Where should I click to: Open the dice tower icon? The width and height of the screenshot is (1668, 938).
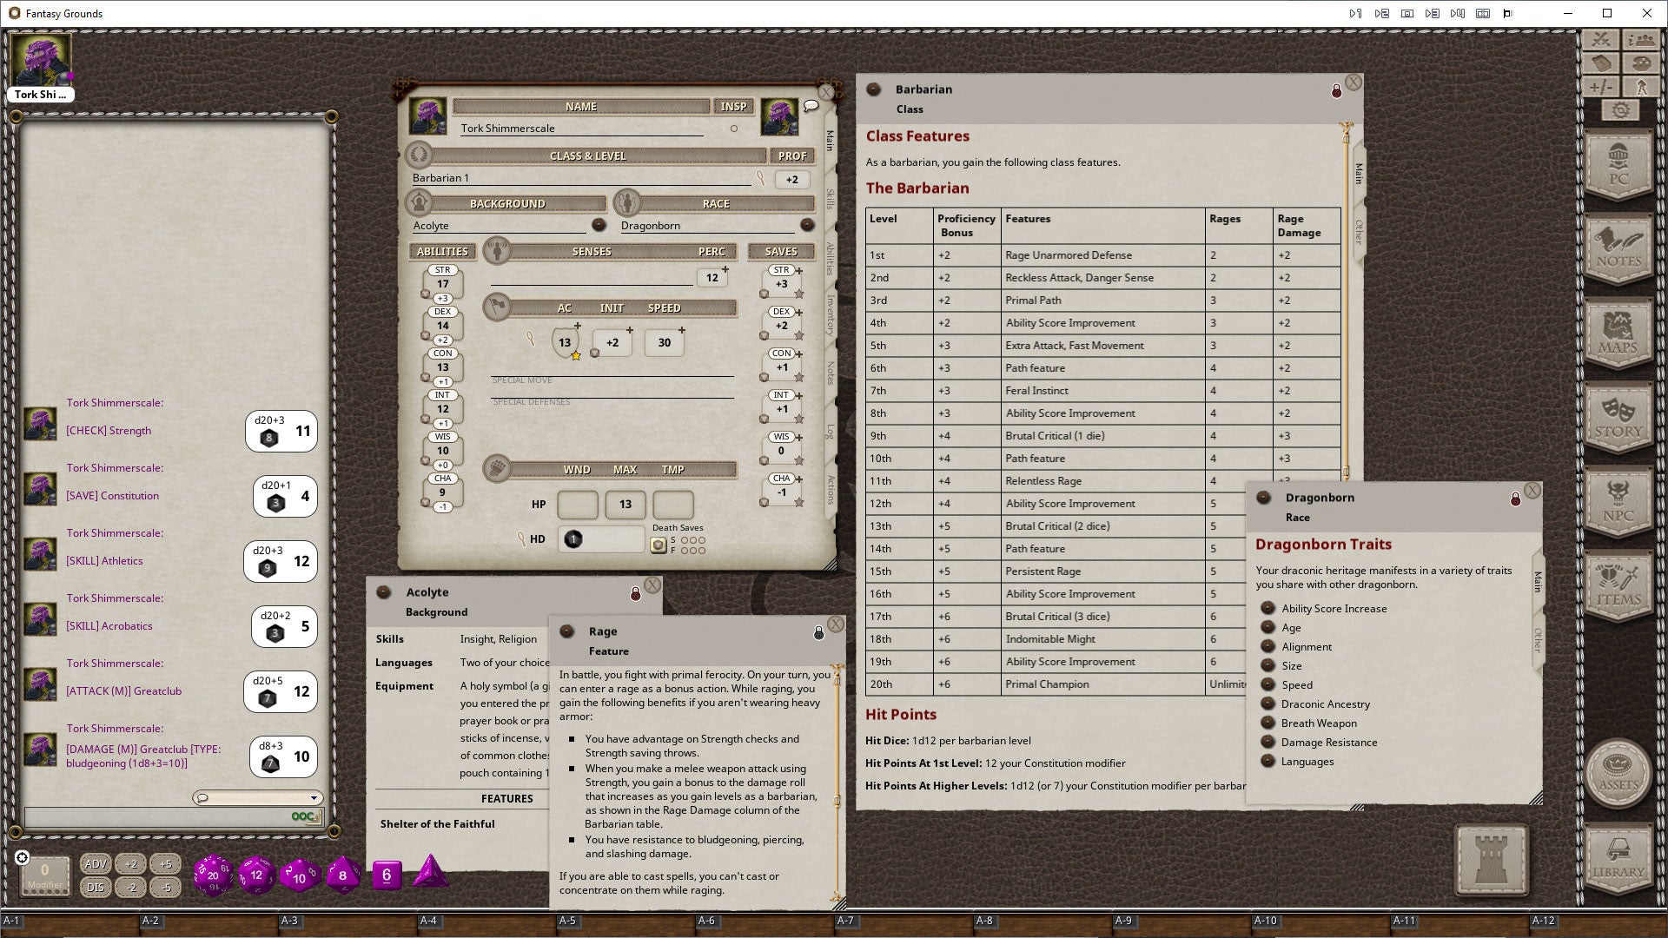click(1492, 860)
